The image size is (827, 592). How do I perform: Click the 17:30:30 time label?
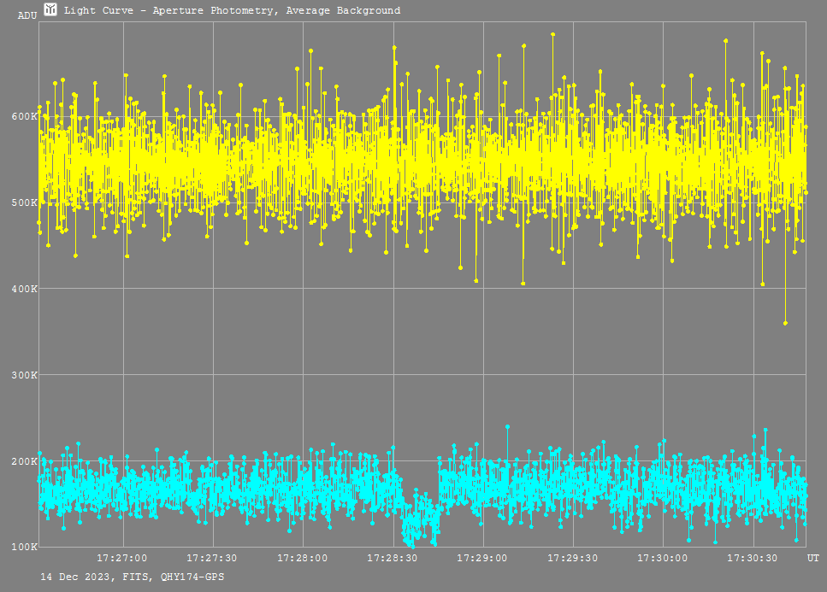tap(752, 559)
